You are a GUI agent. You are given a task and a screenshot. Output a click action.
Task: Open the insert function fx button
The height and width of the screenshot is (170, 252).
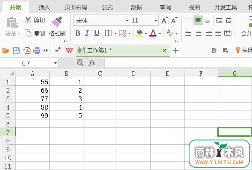tap(92, 63)
